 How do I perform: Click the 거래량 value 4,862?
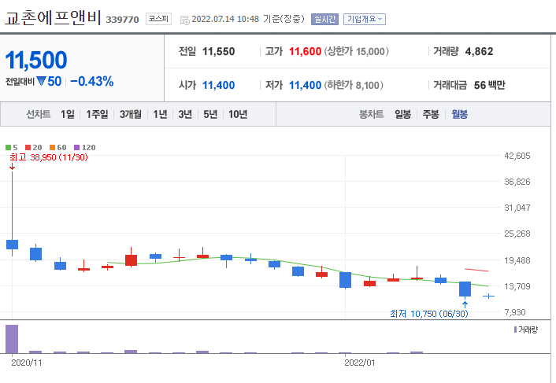click(479, 52)
